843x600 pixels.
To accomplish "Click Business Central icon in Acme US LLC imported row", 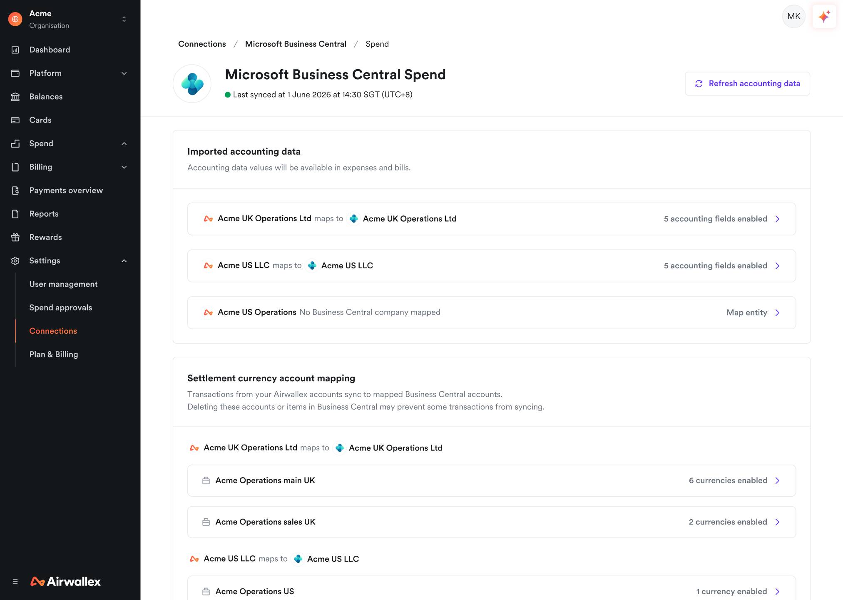I will tap(312, 265).
